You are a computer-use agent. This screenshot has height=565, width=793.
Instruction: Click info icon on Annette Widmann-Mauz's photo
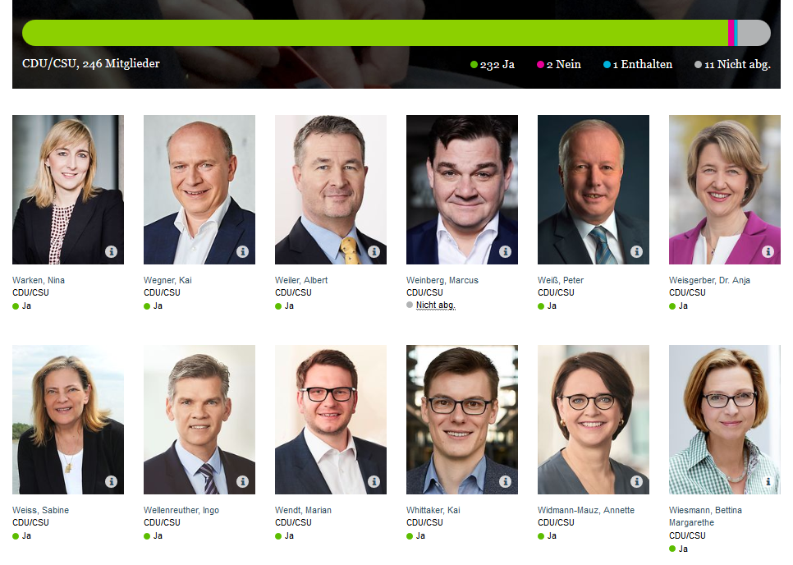[637, 481]
